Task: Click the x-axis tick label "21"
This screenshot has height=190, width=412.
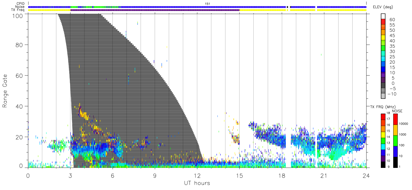Action: [x=324, y=175]
